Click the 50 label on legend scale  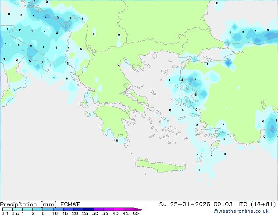tap(135, 213)
